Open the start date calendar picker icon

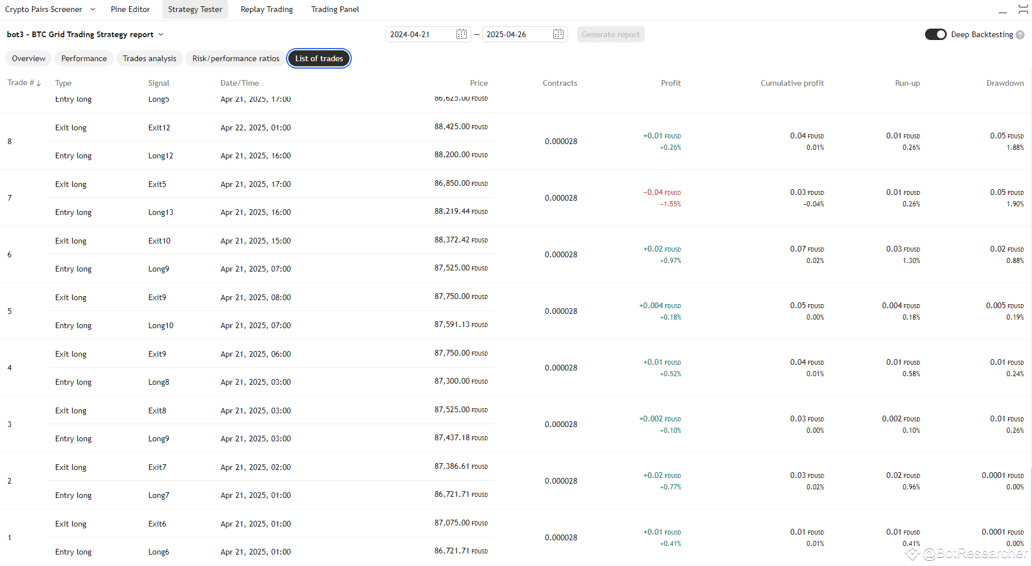[x=461, y=34]
